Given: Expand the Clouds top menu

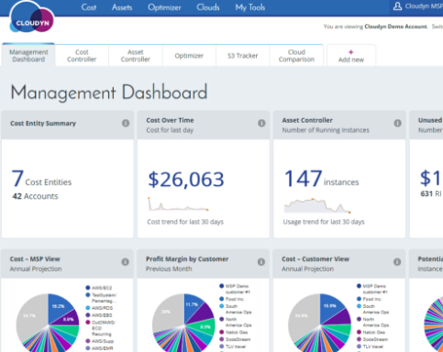Looking at the screenshot, I should point(208,7).
